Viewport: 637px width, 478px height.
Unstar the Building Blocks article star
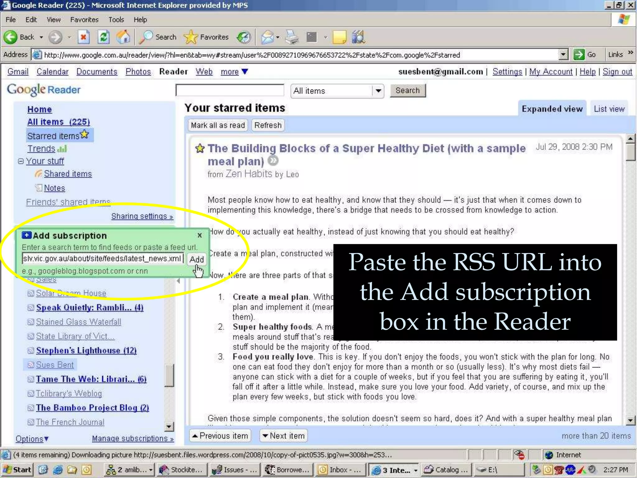coord(200,148)
